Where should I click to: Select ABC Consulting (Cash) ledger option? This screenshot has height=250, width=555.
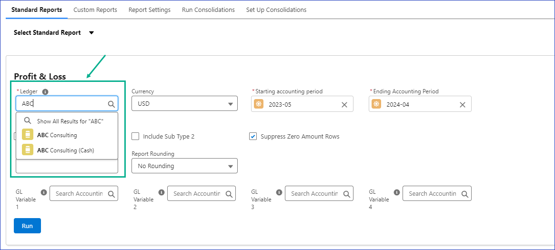coord(66,150)
